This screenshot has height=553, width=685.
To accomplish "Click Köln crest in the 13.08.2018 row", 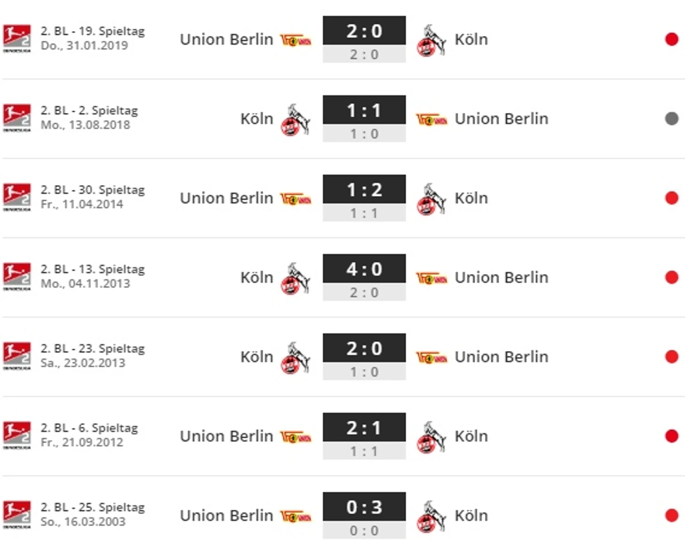I will pyautogui.click(x=296, y=120).
